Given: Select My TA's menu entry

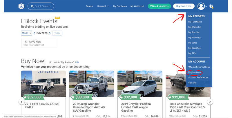Looking at the screenshot, I should (192, 53).
